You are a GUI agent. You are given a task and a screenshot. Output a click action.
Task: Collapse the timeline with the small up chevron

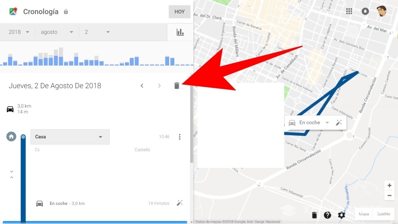[12, 177]
